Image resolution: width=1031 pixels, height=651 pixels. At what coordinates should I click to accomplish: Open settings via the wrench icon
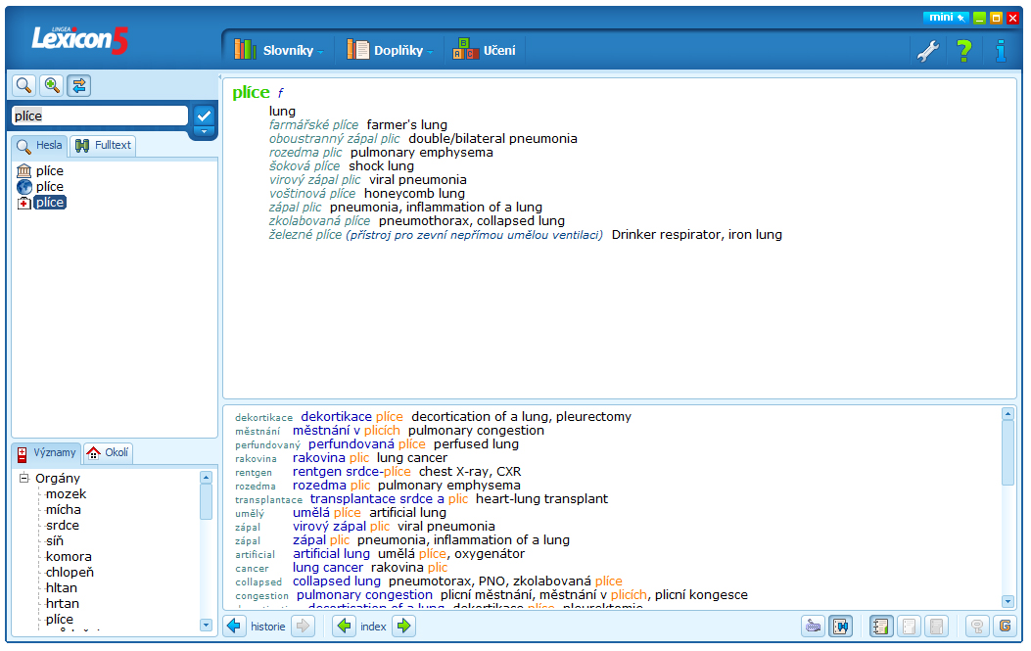(x=927, y=51)
